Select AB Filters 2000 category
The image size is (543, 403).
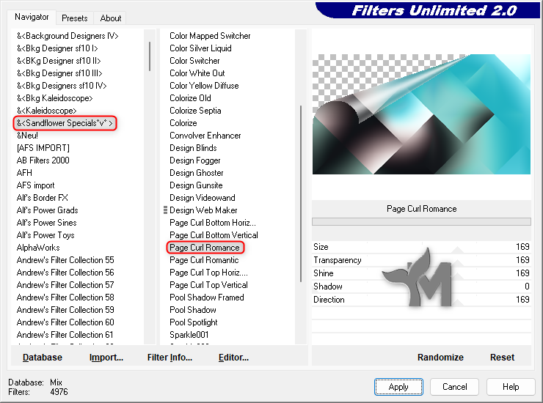pyautogui.click(x=43, y=160)
